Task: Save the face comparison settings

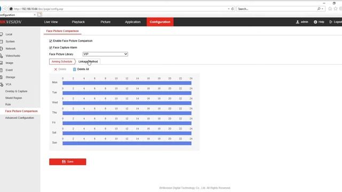Action: [68, 162]
